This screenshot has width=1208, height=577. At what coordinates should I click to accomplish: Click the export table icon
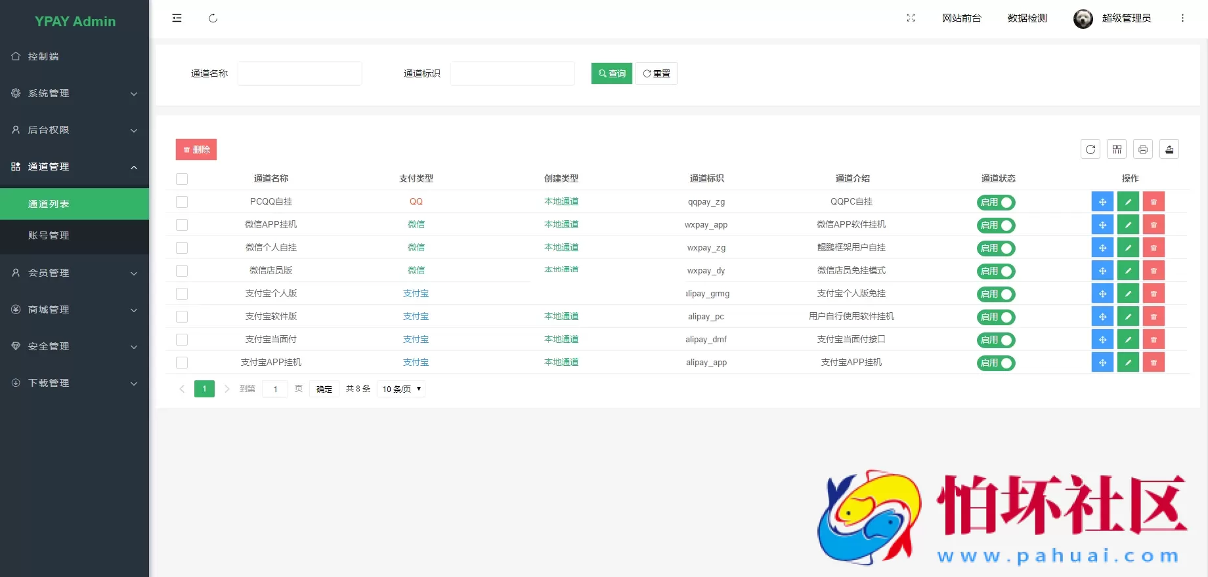1169,149
